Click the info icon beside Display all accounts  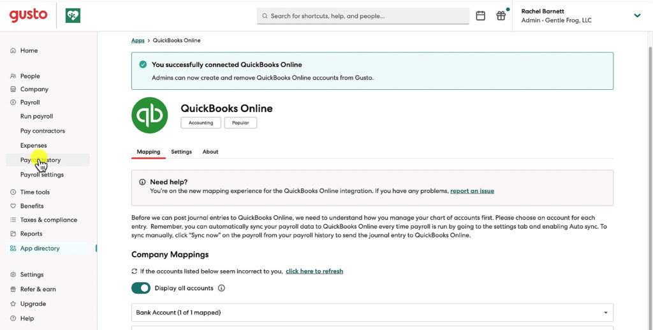(221, 288)
